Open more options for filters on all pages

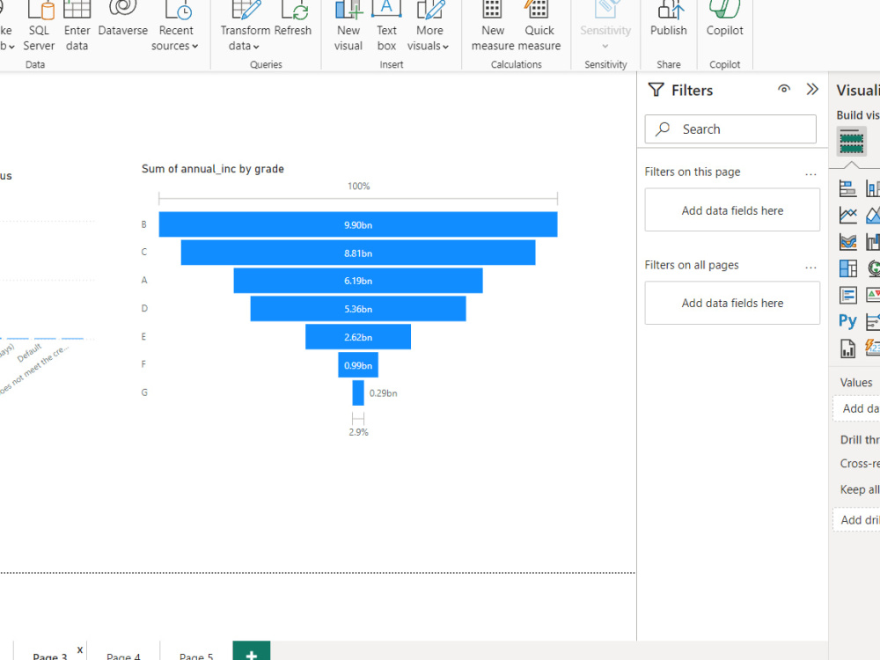(x=810, y=268)
